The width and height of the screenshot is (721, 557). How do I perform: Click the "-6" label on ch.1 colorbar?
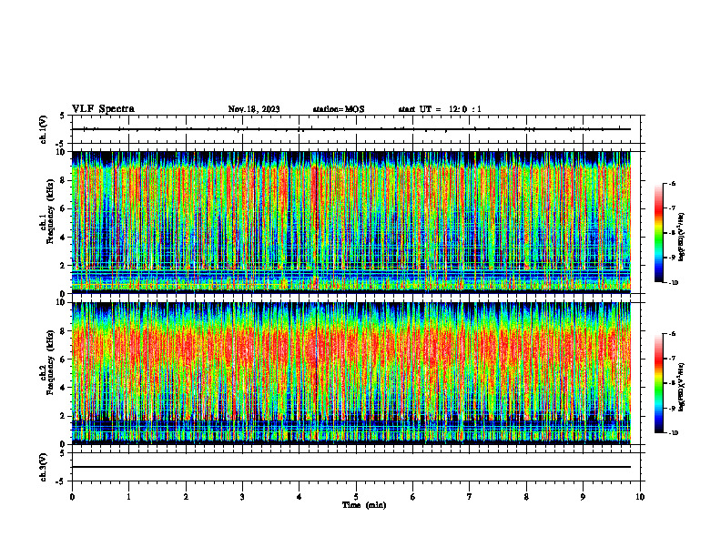coord(672,183)
